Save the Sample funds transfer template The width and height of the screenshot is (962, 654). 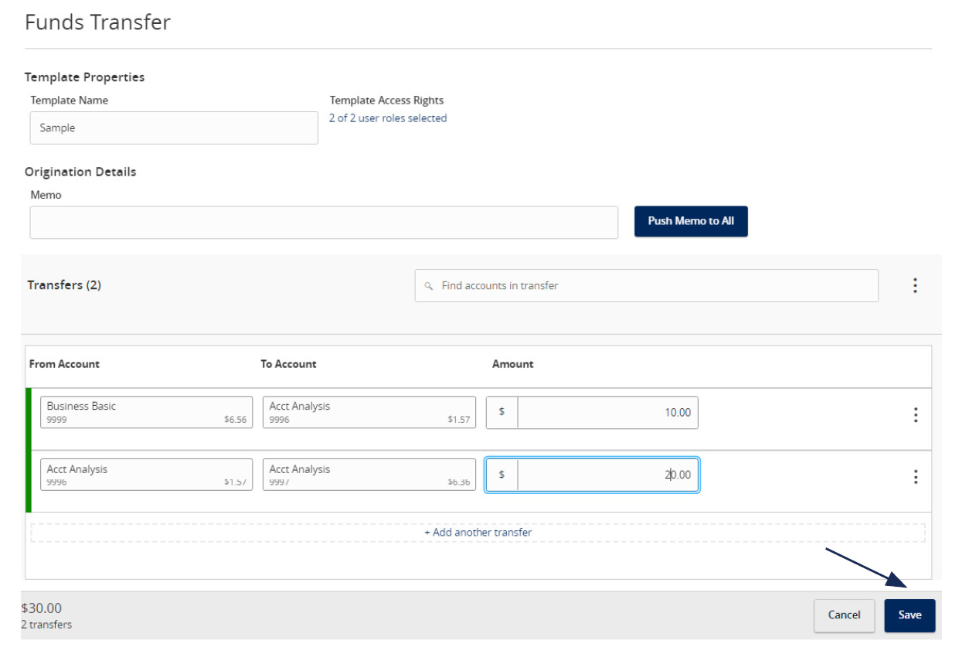(909, 615)
